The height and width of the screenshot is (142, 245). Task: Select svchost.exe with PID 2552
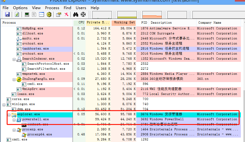coord(121,44)
